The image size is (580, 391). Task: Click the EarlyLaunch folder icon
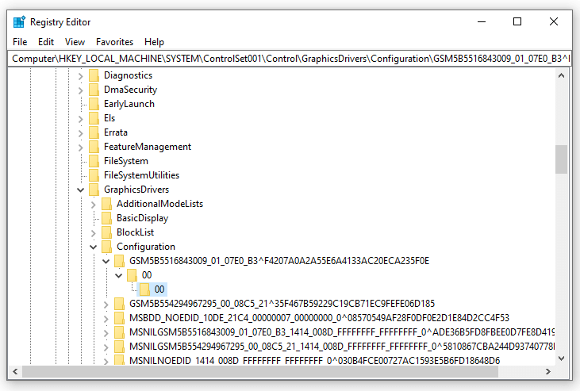(94, 104)
